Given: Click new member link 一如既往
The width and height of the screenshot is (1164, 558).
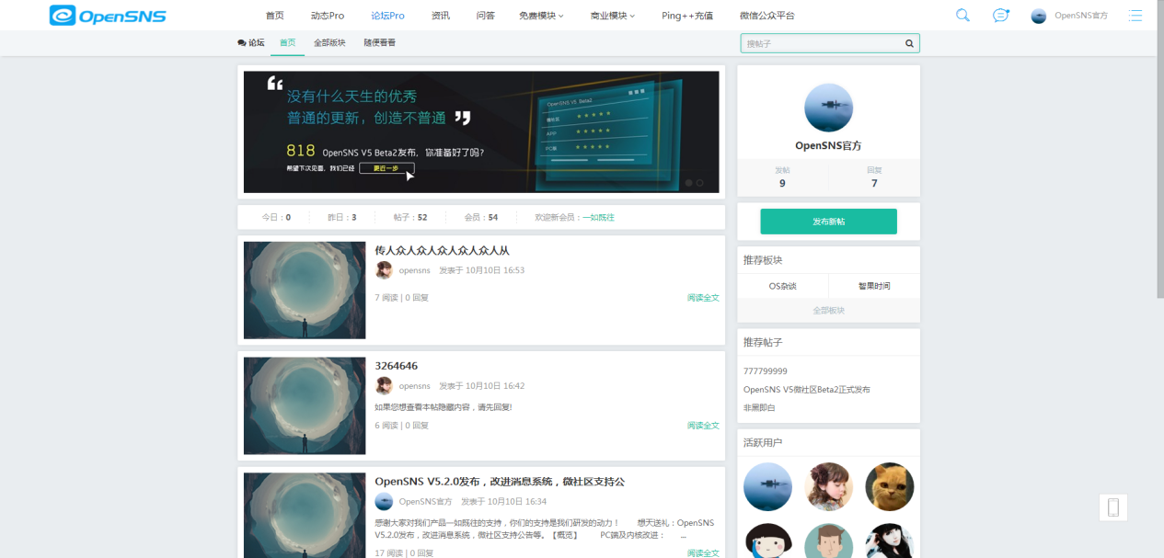Looking at the screenshot, I should tap(598, 217).
